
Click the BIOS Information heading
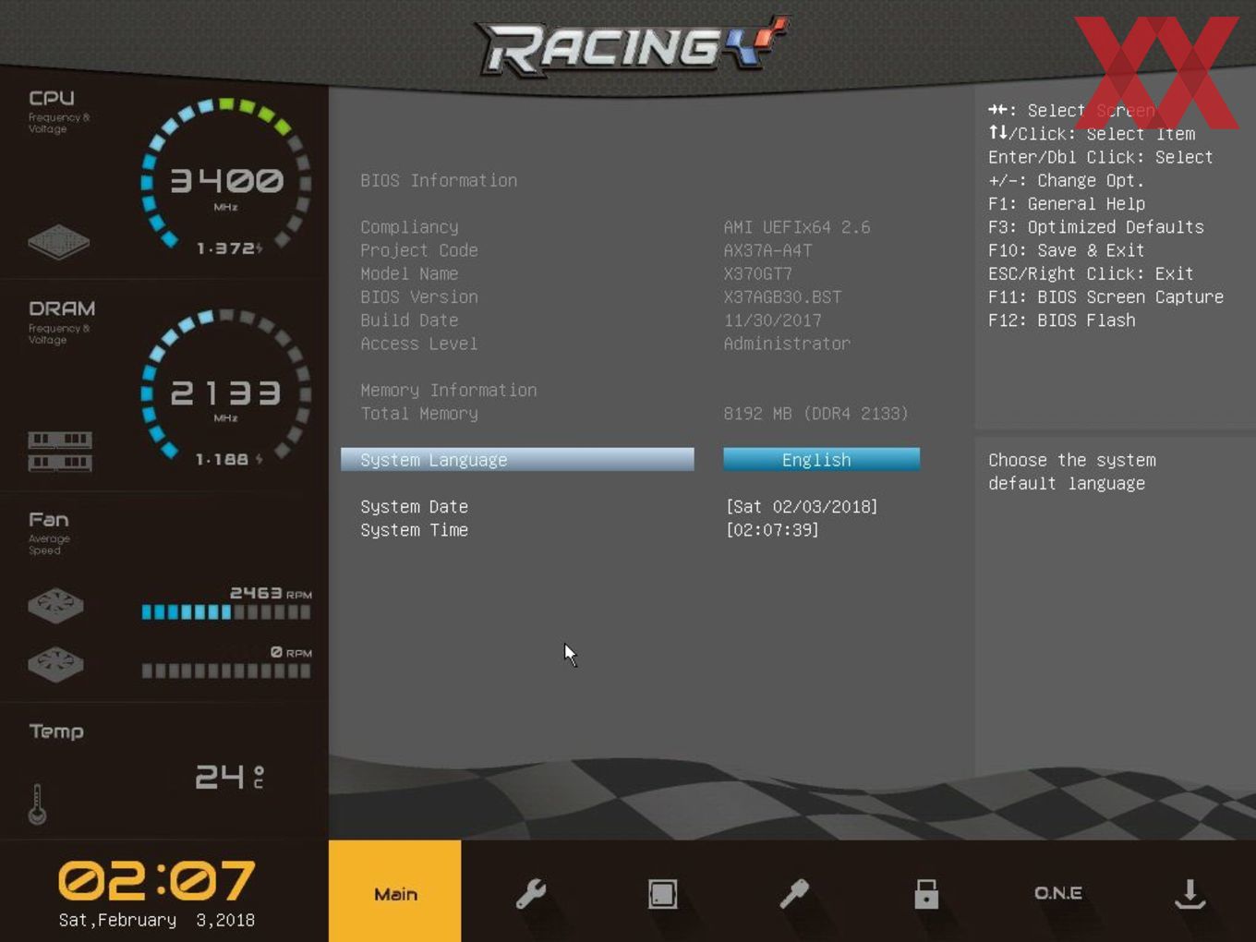[x=439, y=180]
